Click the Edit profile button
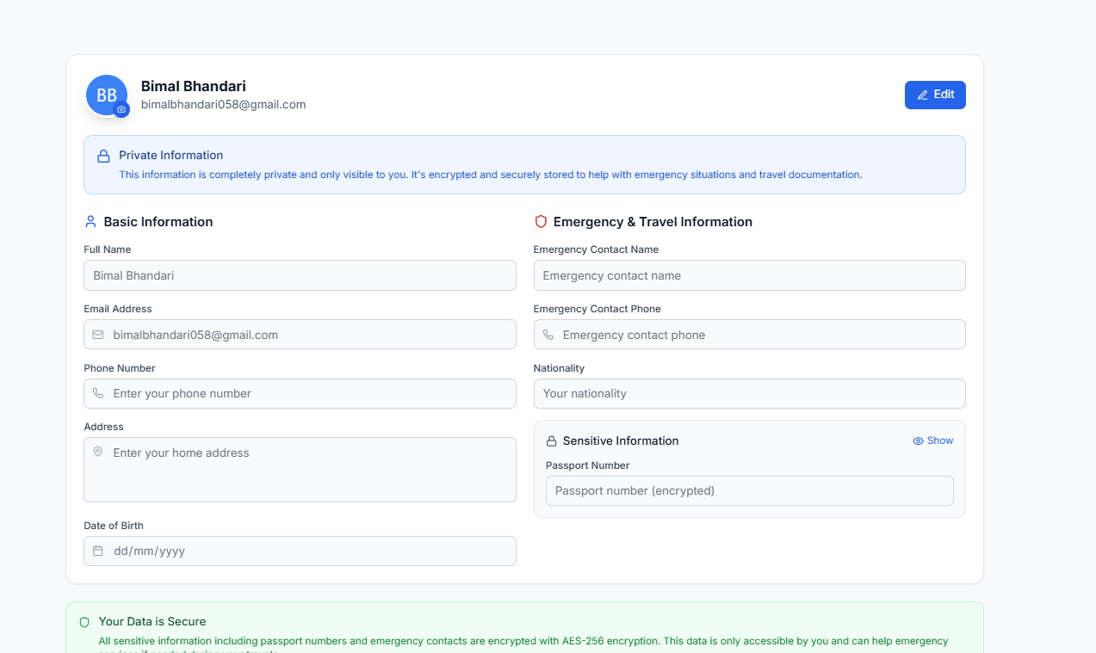 point(935,95)
